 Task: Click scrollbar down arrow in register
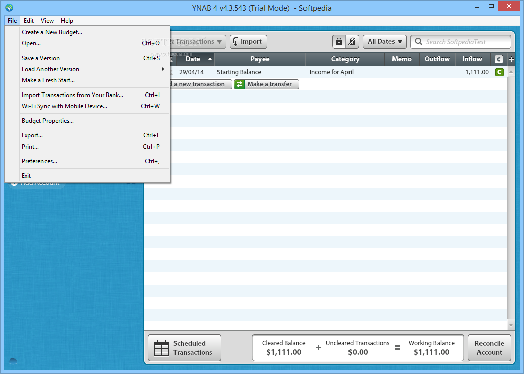click(x=511, y=324)
